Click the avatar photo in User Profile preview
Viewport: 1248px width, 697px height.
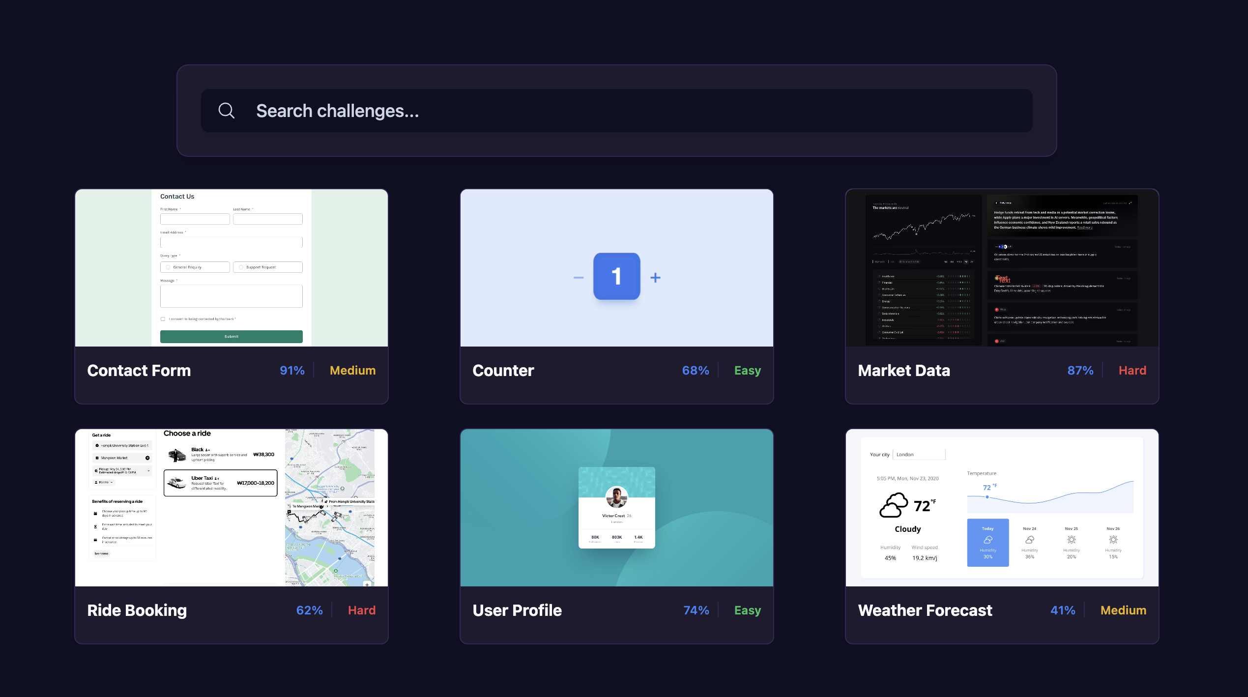(616, 497)
